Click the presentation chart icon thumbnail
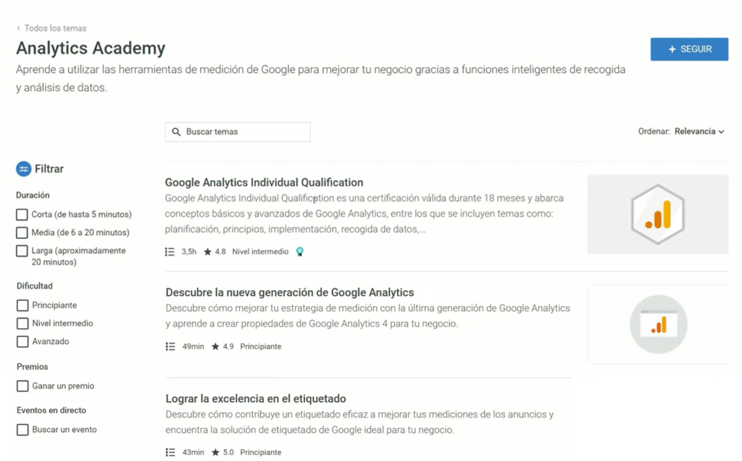This screenshot has height=461, width=742. tap(657, 324)
